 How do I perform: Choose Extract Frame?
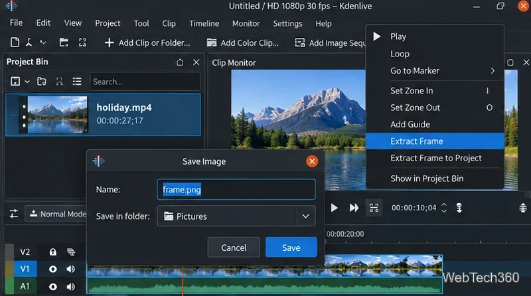click(x=435, y=141)
